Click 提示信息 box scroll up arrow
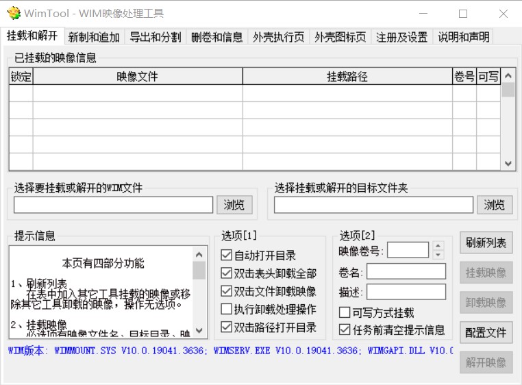522x385 pixels. click(199, 255)
